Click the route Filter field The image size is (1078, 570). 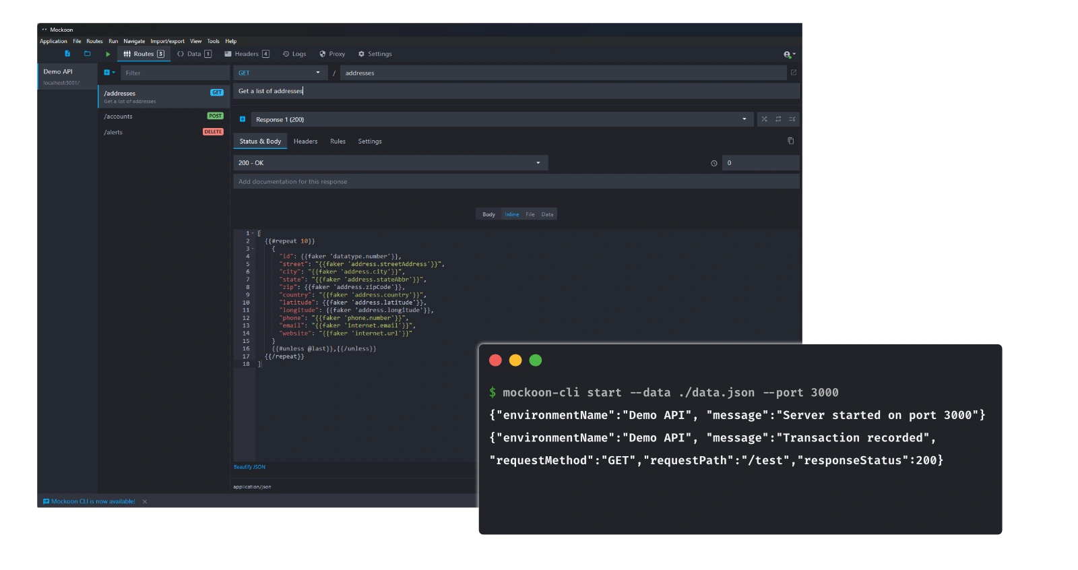pos(175,73)
